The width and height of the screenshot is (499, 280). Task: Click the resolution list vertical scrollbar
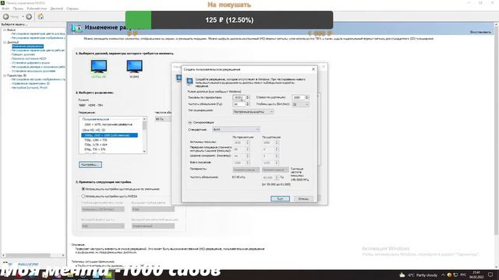click(x=144, y=135)
